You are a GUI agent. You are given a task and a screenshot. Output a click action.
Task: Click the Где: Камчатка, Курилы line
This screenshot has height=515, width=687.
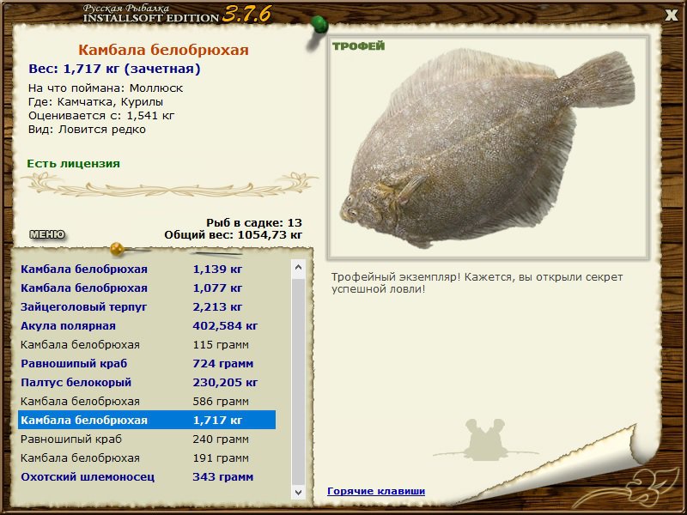[95, 101]
